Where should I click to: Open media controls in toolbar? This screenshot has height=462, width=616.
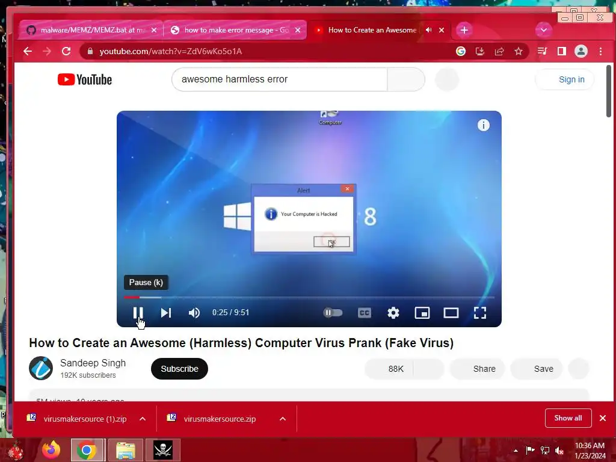(543, 52)
